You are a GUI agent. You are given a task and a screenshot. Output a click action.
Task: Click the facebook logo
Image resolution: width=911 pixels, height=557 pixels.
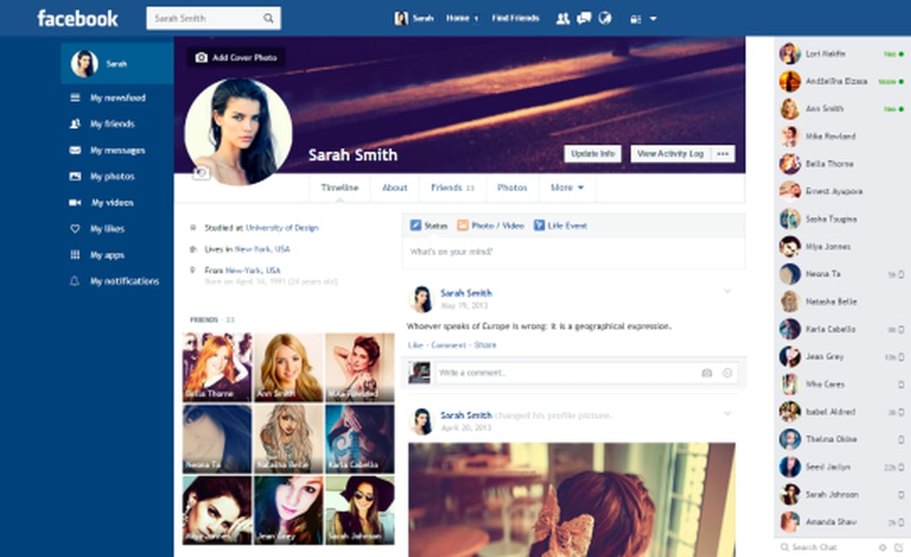tap(78, 19)
